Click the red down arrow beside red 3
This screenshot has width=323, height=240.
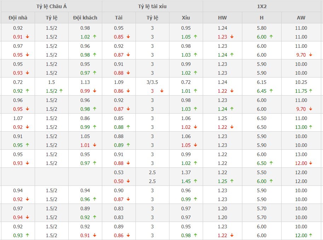coord(162,91)
